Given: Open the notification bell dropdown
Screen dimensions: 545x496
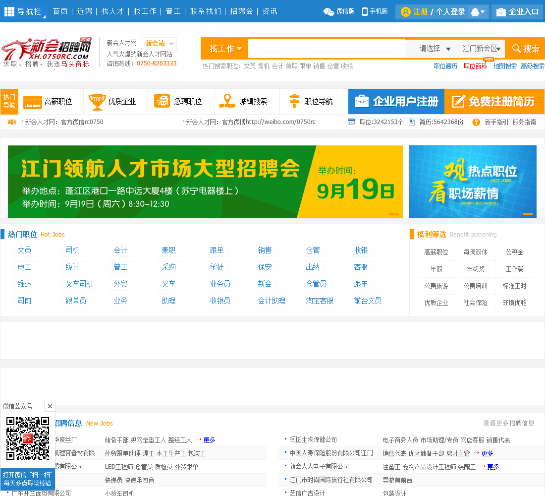Looking at the screenshot, I should [478, 12].
